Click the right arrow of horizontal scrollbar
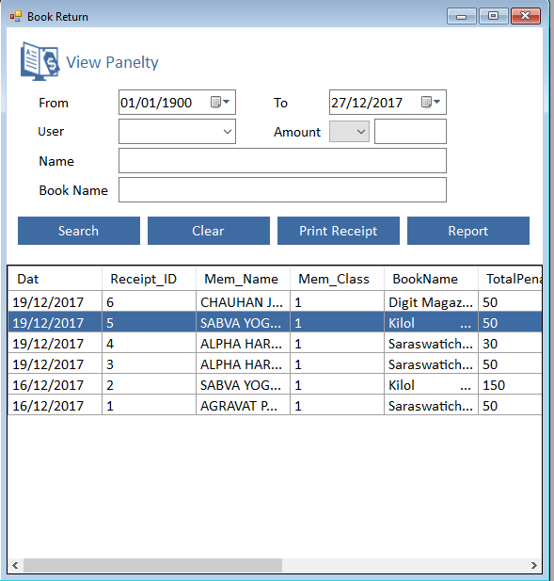This screenshot has width=554, height=581. coord(533,565)
